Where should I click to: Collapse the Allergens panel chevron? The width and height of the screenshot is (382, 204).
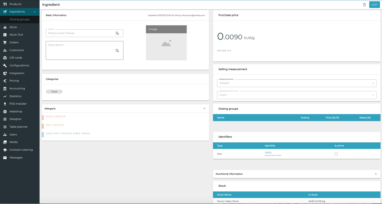204,108
